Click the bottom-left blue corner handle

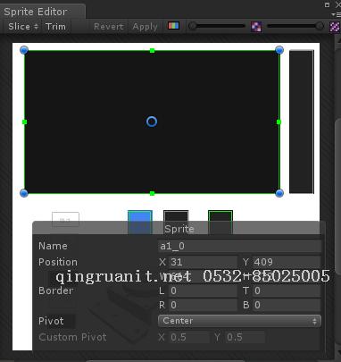[24, 193]
